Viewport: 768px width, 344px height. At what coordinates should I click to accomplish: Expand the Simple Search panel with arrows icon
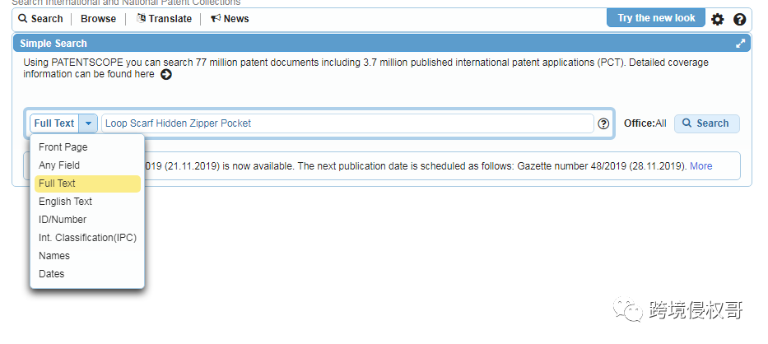[x=741, y=44]
